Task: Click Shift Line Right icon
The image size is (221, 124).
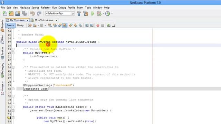Action: click(x=92, y=25)
